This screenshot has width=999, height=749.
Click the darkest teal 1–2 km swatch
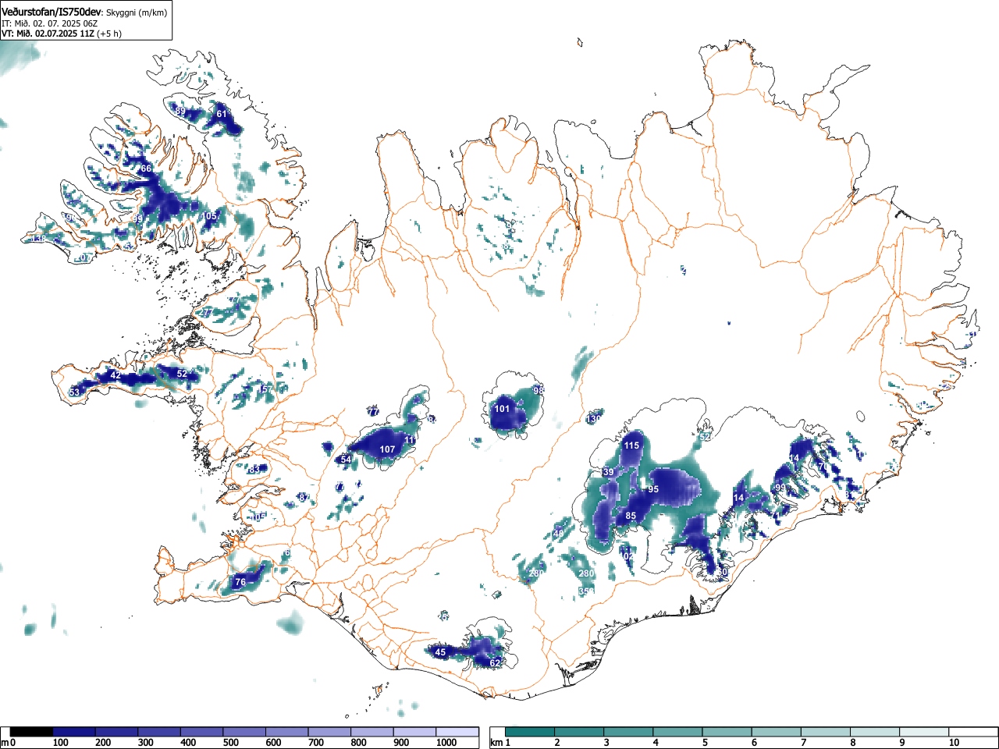pos(530,732)
